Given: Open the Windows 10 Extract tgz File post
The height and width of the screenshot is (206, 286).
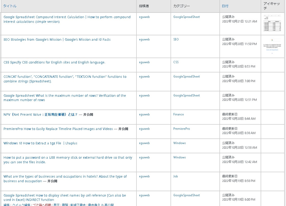Looking at the screenshot, I should point(40,143).
